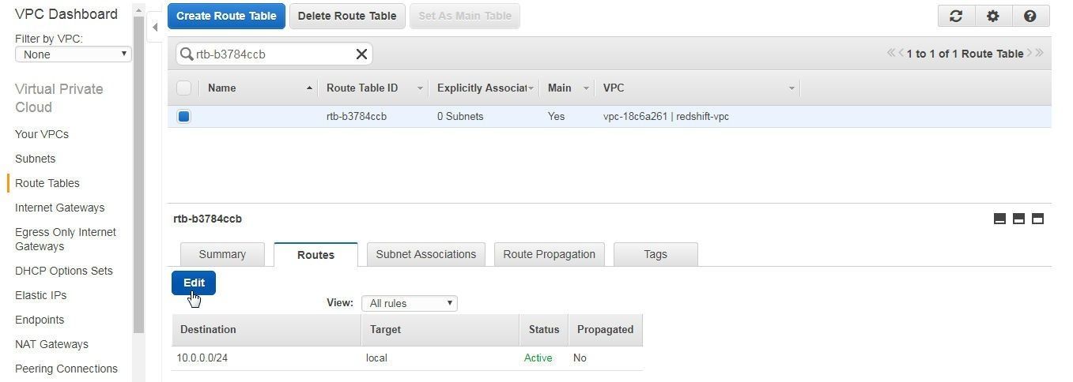Click the help question mark icon
This screenshot has height=382, width=1073.
click(1030, 16)
